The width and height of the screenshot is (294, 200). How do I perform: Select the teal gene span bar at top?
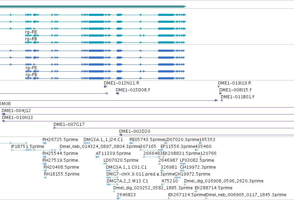[x=93, y=7]
